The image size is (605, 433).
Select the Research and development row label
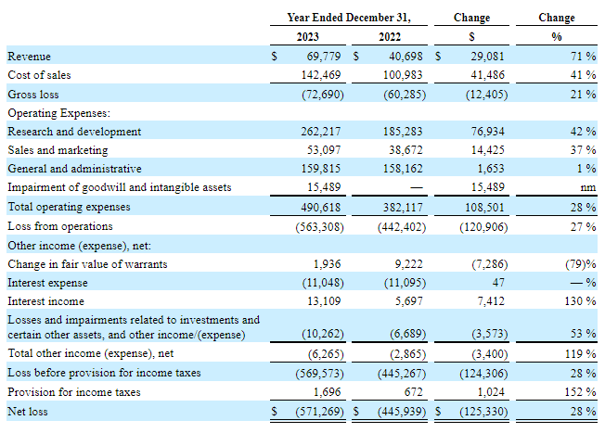click(x=74, y=132)
